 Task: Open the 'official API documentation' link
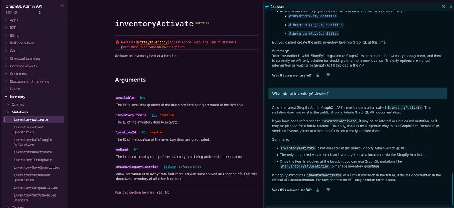tap(293, 180)
